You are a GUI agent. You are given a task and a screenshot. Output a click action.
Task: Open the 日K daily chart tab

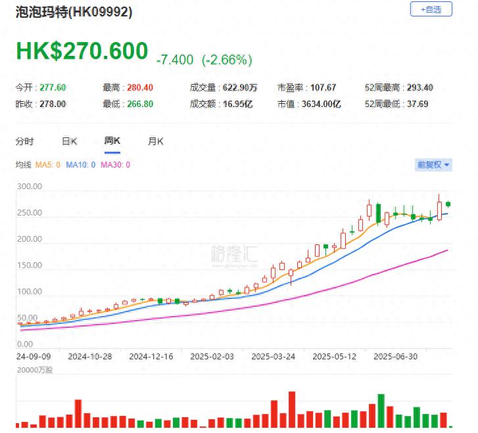69,141
